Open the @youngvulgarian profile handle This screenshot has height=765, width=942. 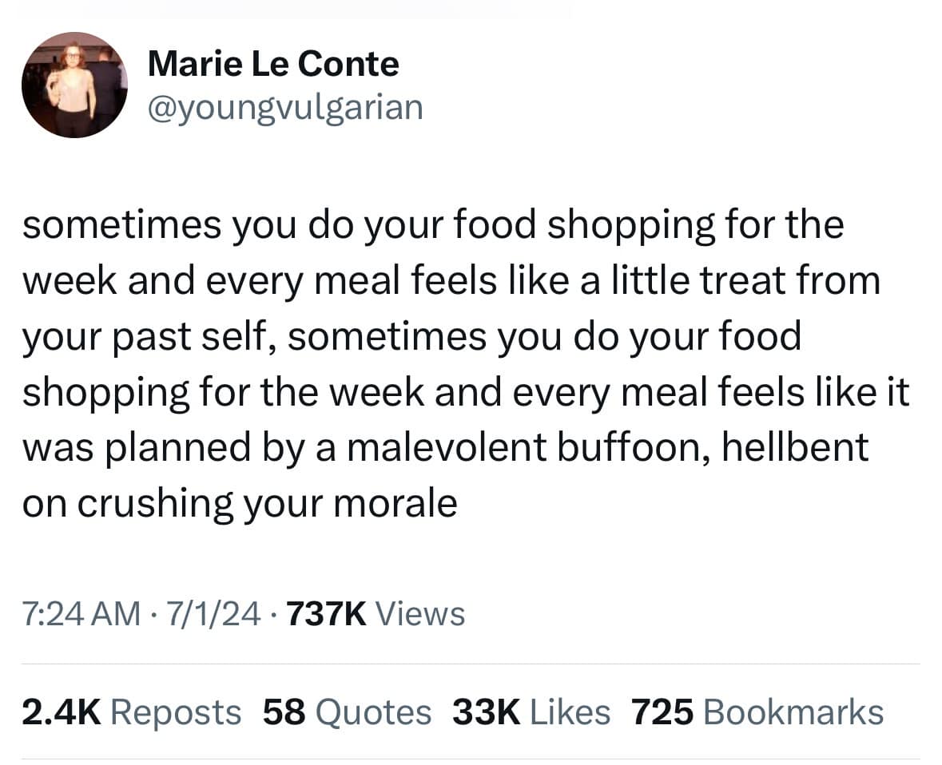[x=285, y=107]
